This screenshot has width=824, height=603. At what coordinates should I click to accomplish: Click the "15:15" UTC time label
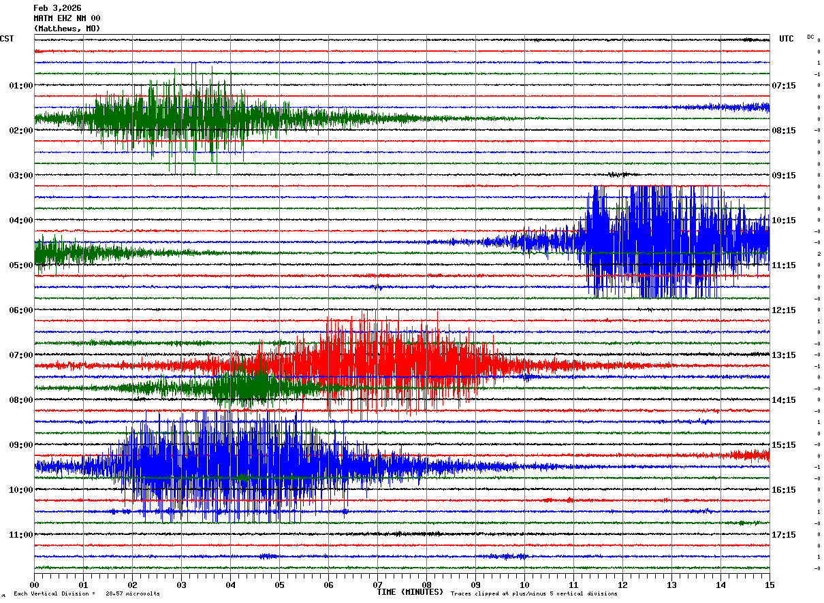pos(784,445)
